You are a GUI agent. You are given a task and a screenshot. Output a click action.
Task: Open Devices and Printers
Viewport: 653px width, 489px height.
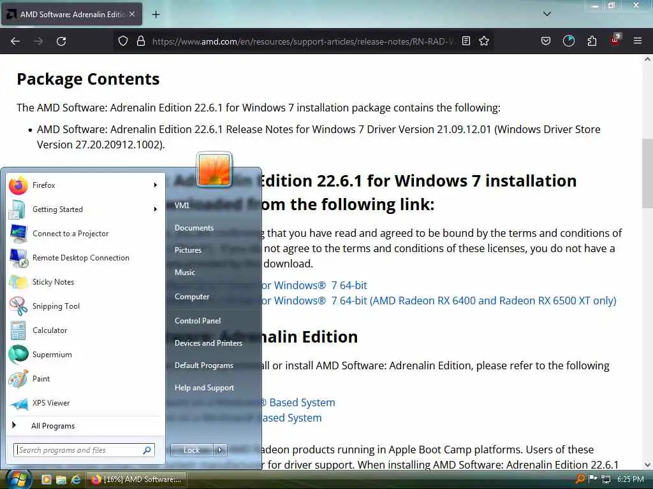[209, 343]
